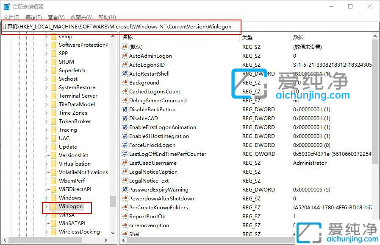The height and width of the screenshot is (245, 380).
Task: Select the DisableBackButton DWORD icon
Action: [x=125, y=109]
